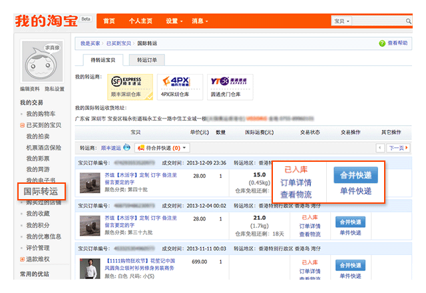The image size is (426, 293).
Task: Click the search magnifier icon
Action: 408,21
